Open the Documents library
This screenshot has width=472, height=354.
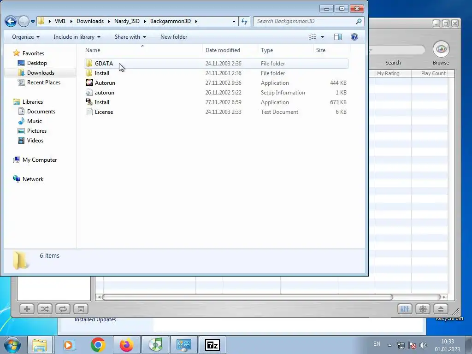pyautogui.click(x=41, y=112)
